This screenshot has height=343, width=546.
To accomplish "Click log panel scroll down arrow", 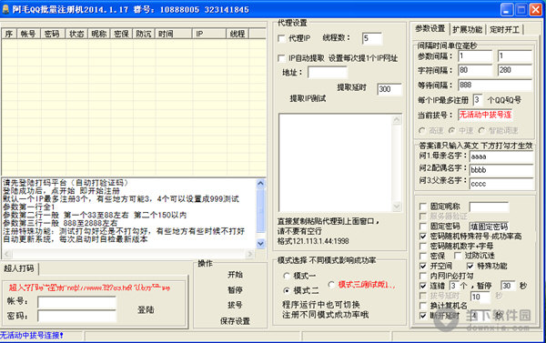I will pyautogui.click(x=260, y=244).
